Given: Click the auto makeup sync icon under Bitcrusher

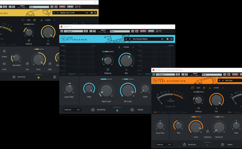Looking at the screenshot, I should 108,70.
